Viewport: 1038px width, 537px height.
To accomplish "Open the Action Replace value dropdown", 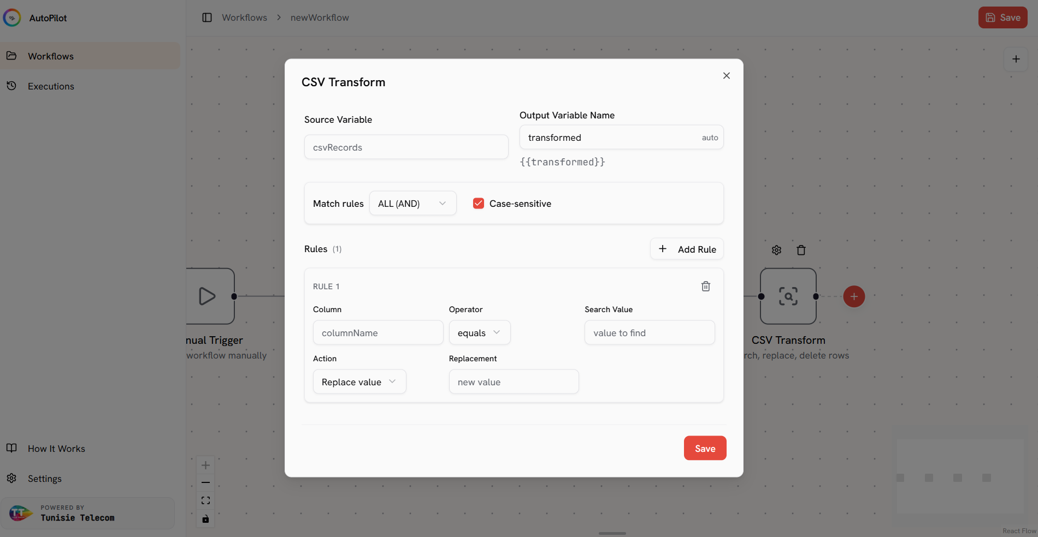I will tap(359, 382).
